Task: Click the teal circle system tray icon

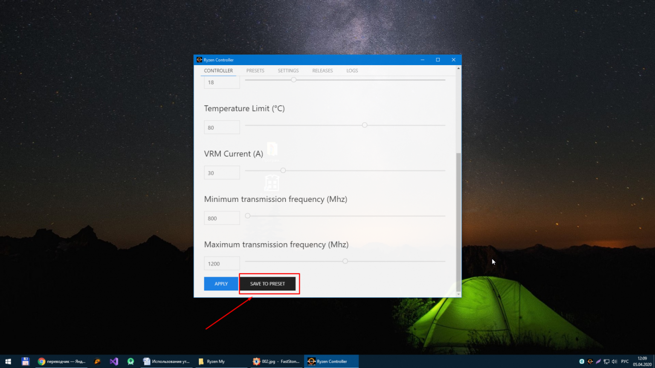Action: [x=582, y=361]
